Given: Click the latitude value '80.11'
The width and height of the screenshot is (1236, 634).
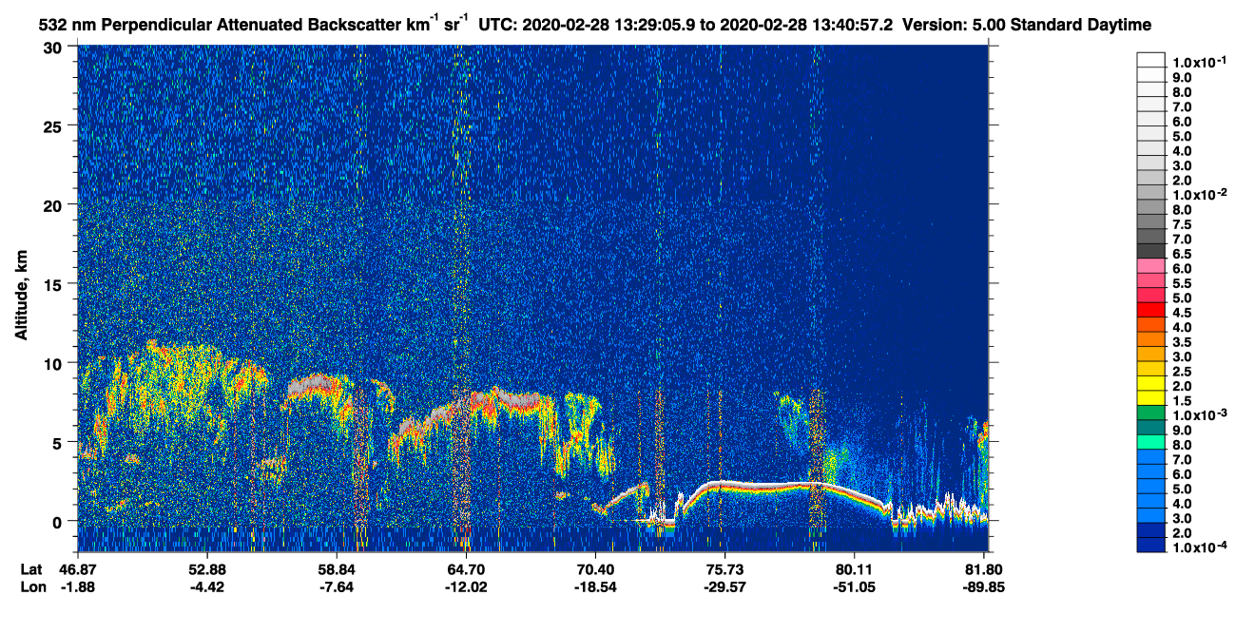Looking at the screenshot, I should click(x=855, y=568).
